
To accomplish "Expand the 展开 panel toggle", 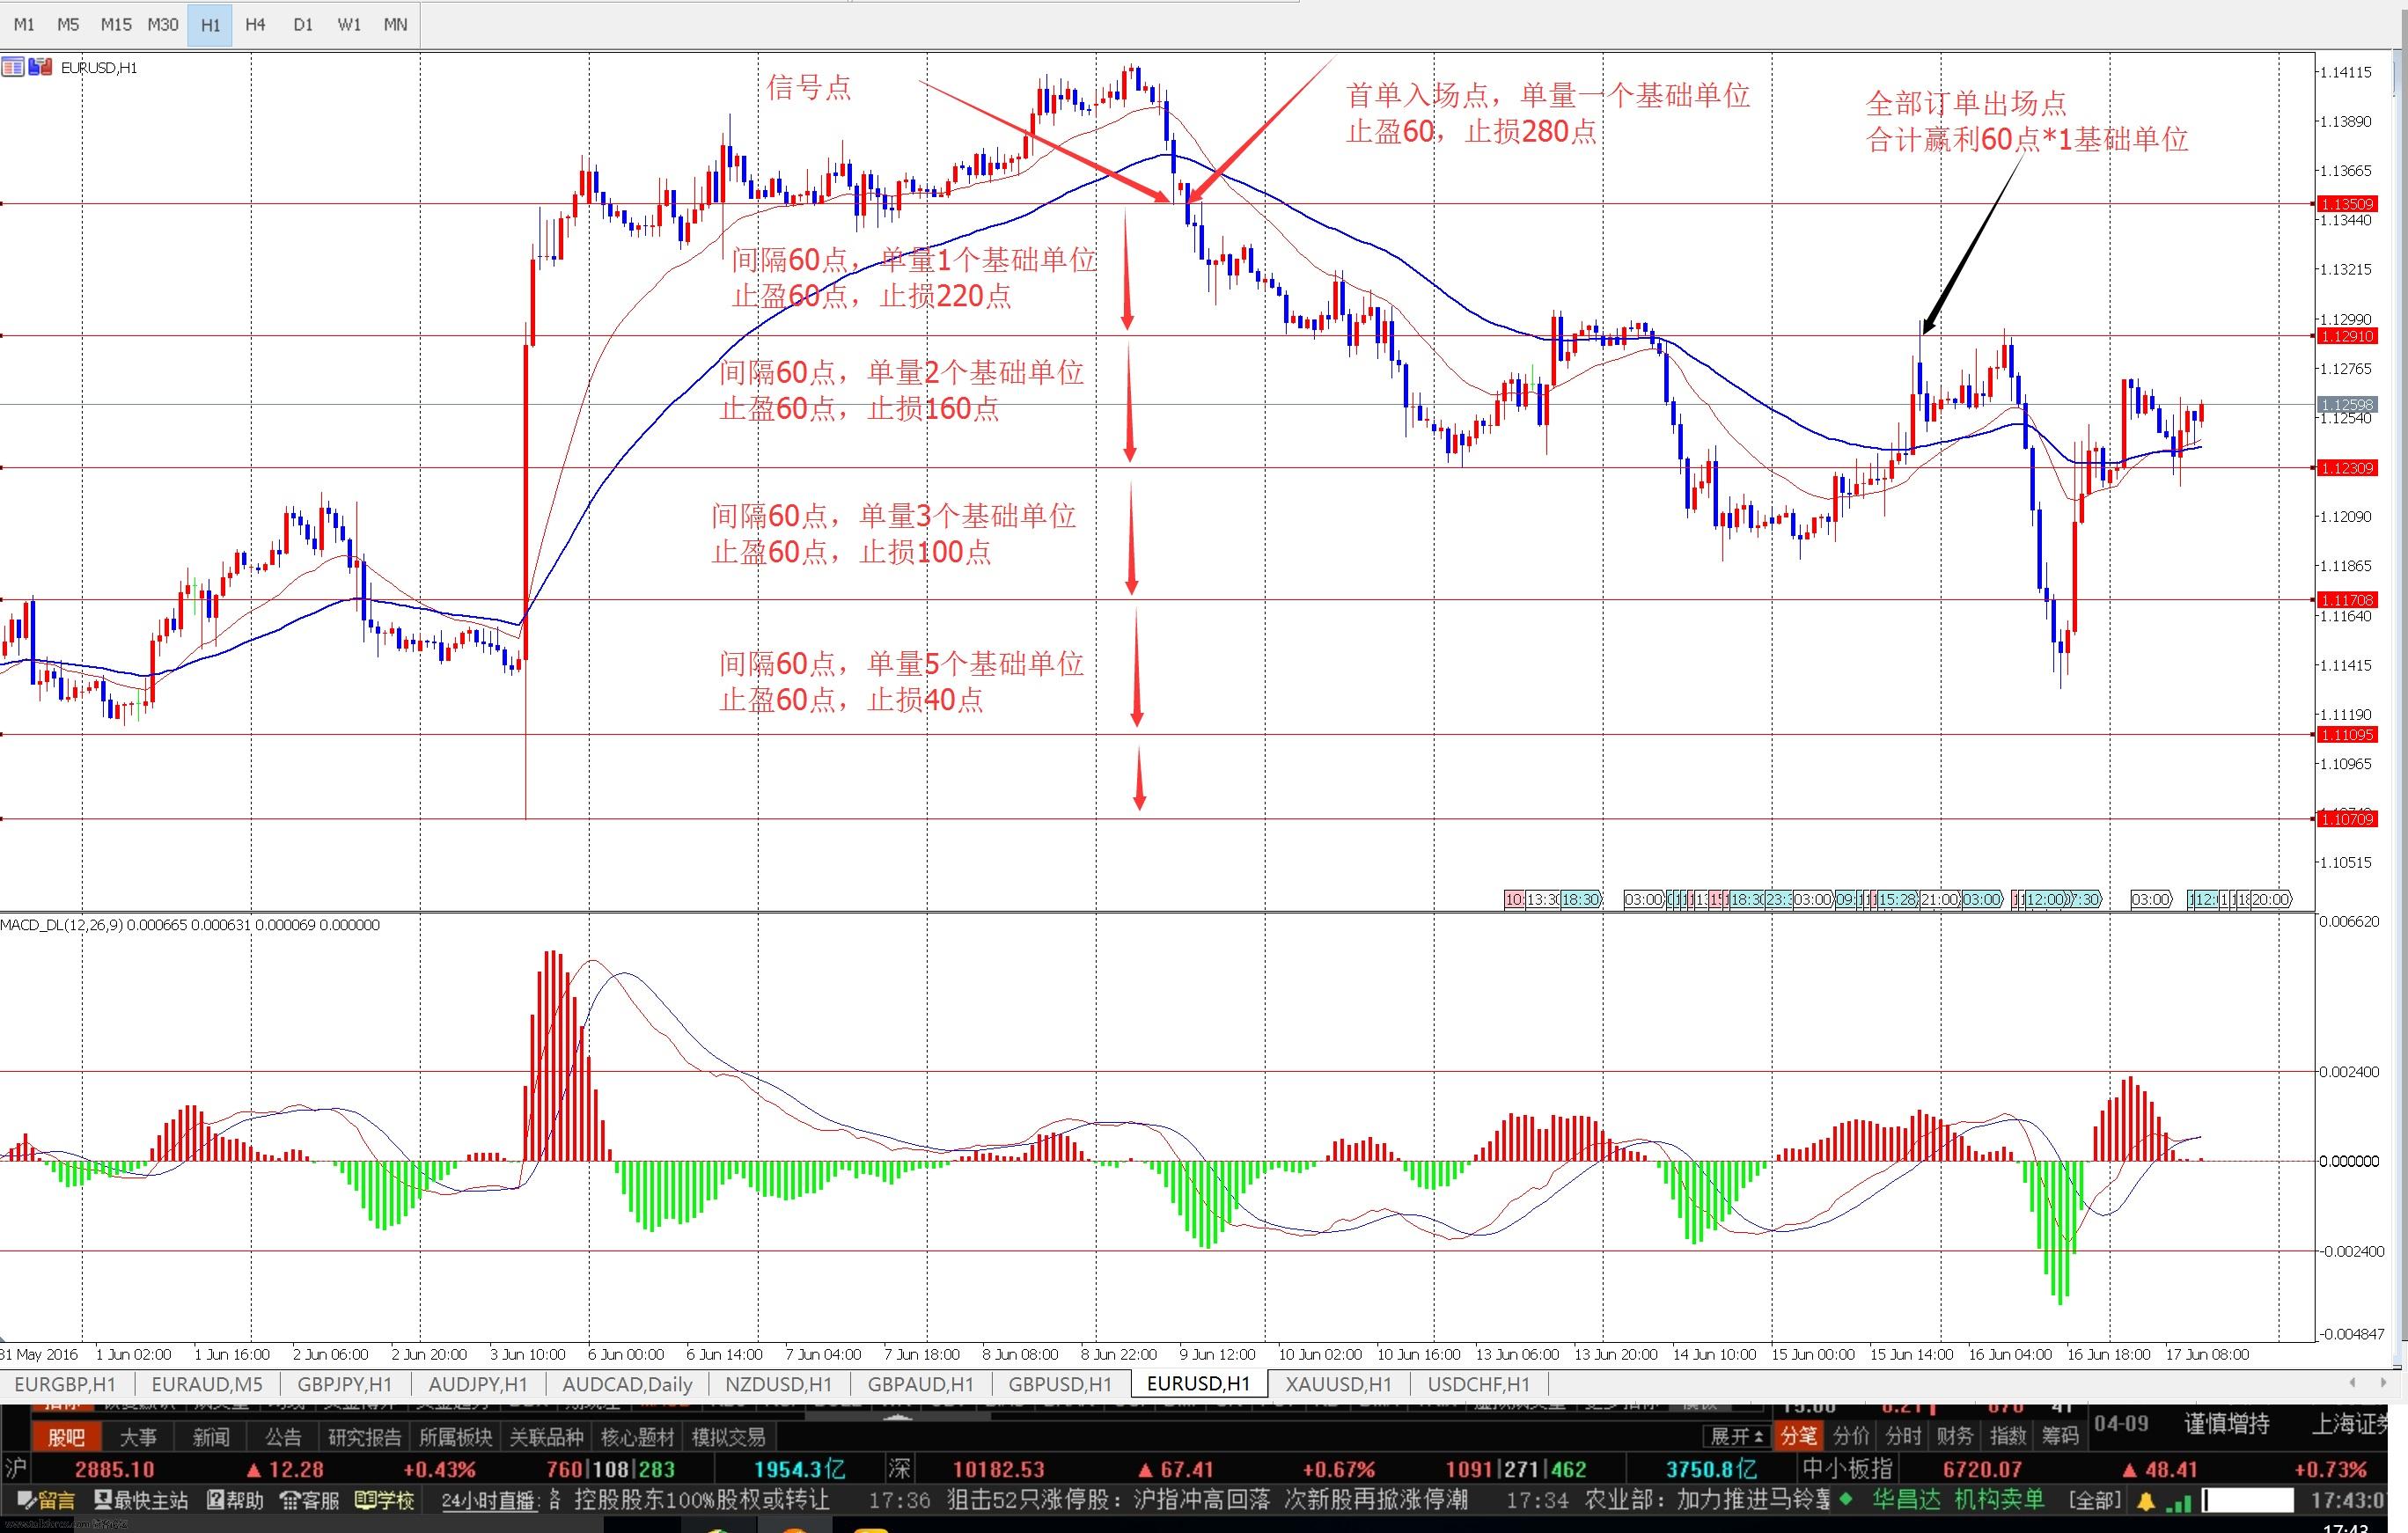I will 1738,1436.
